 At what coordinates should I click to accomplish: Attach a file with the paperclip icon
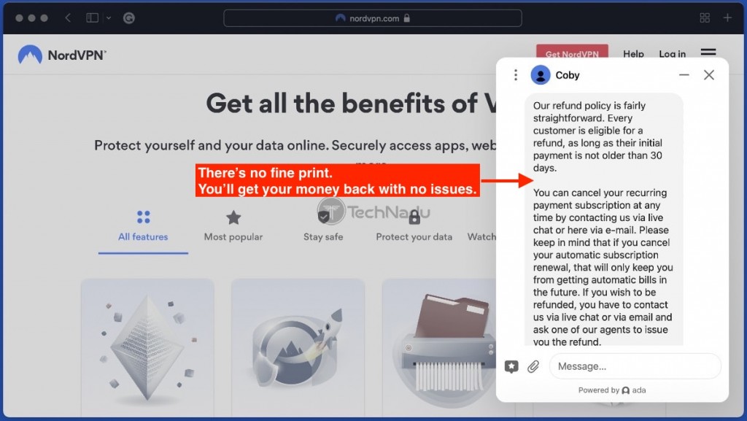pyautogui.click(x=533, y=366)
